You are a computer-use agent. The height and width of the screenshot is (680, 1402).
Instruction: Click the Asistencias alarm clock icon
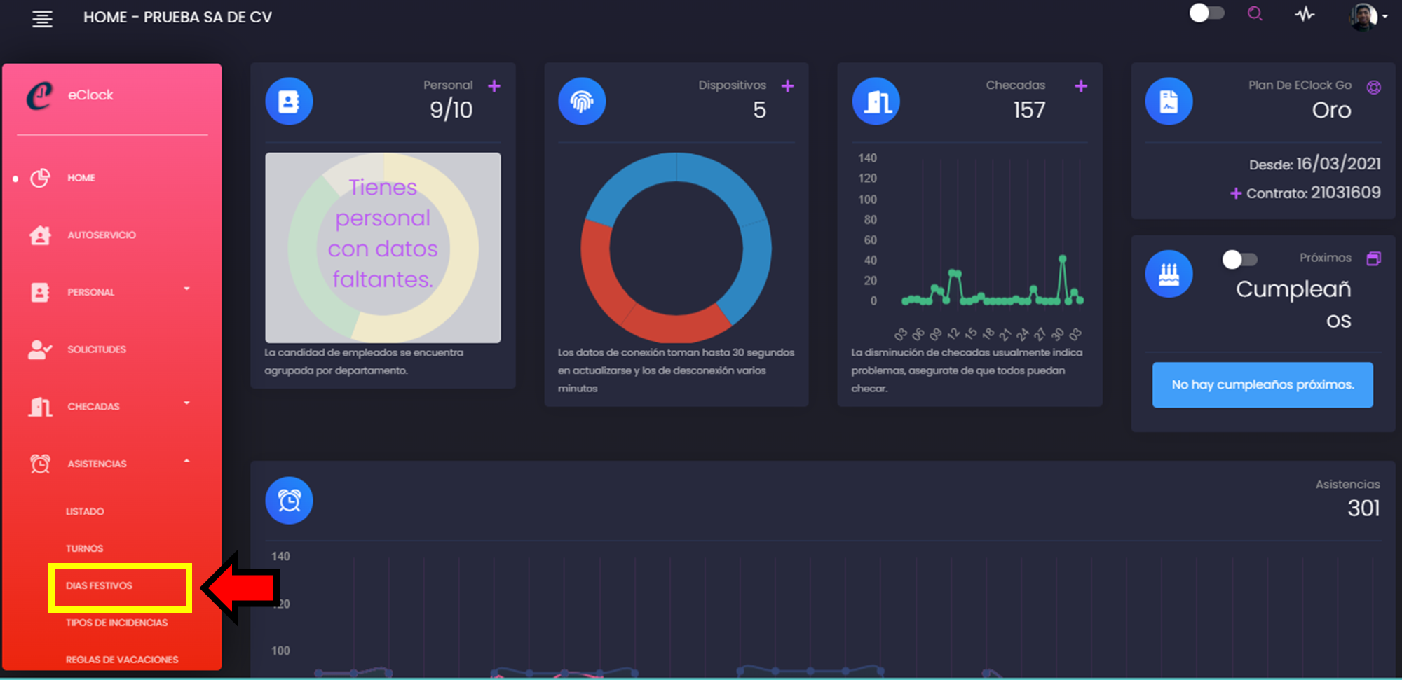coord(289,501)
